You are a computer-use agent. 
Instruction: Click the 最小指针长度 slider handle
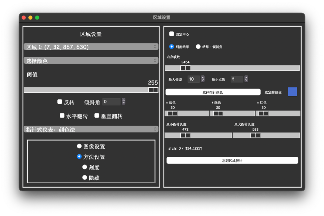[x=185, y=135]
